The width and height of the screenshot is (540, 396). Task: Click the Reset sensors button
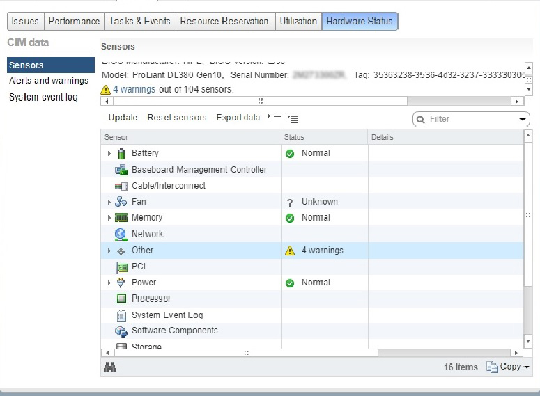[x=177, y=118]
